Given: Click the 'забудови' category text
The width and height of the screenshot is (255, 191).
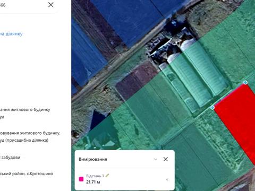Looking at the screenshot, I should click(x=11, y=158).
